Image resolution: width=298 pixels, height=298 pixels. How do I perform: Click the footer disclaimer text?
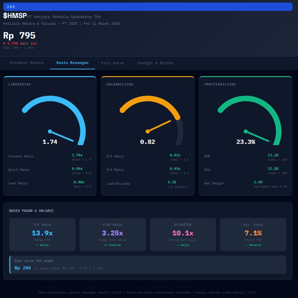148,293
